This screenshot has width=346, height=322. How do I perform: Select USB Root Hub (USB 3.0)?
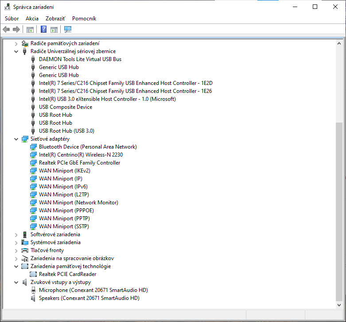66,131
